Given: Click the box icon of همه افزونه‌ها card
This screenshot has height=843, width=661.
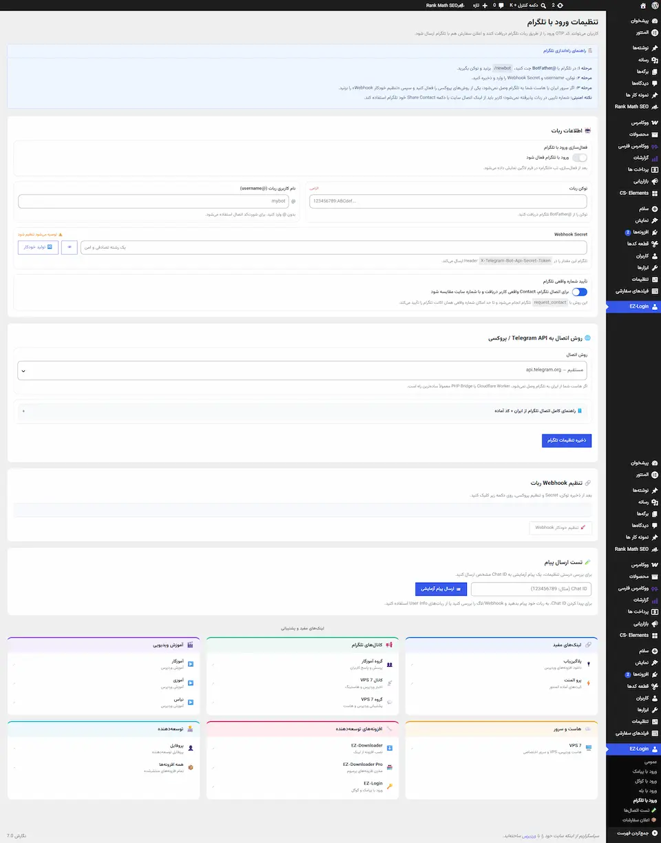Looking at the screenshot, I should 190,767.
